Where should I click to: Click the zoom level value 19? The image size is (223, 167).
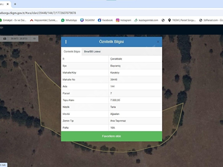tap(34, 39)
